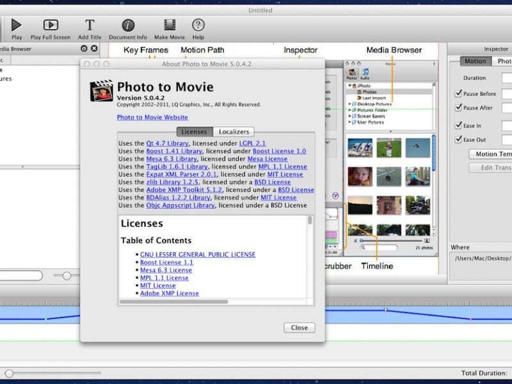Click the Photo to Movie clapperboard app icon

102,90
